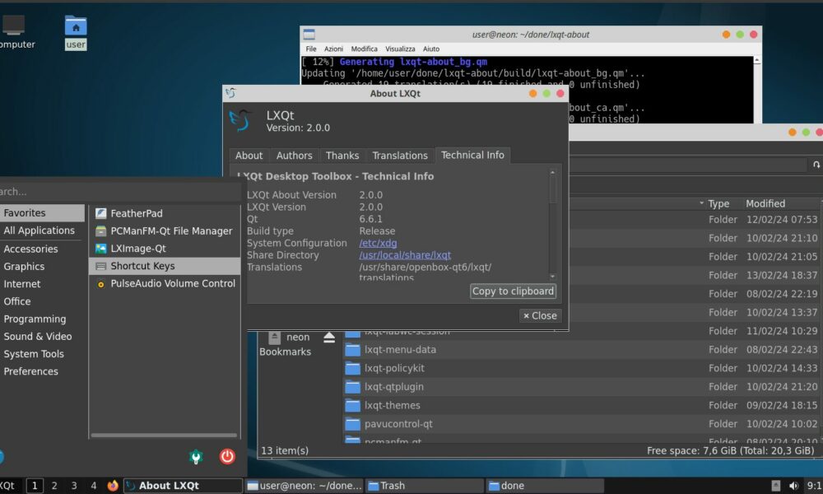Open the Sound & Video category
Viewport: 823px width, 494px height.
click(42, 337)
